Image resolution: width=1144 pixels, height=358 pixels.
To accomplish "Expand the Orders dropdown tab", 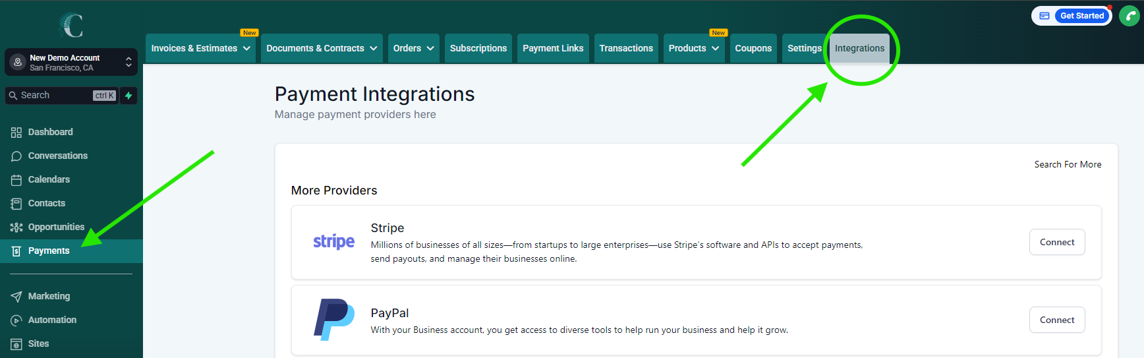I will 414,48.
